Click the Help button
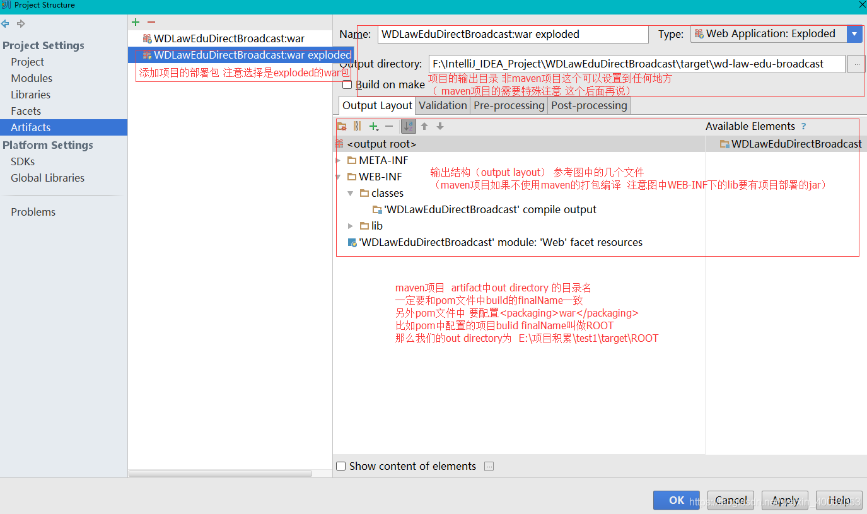The width and height of the screenshot is (867, 514). (x=839, y=500)
